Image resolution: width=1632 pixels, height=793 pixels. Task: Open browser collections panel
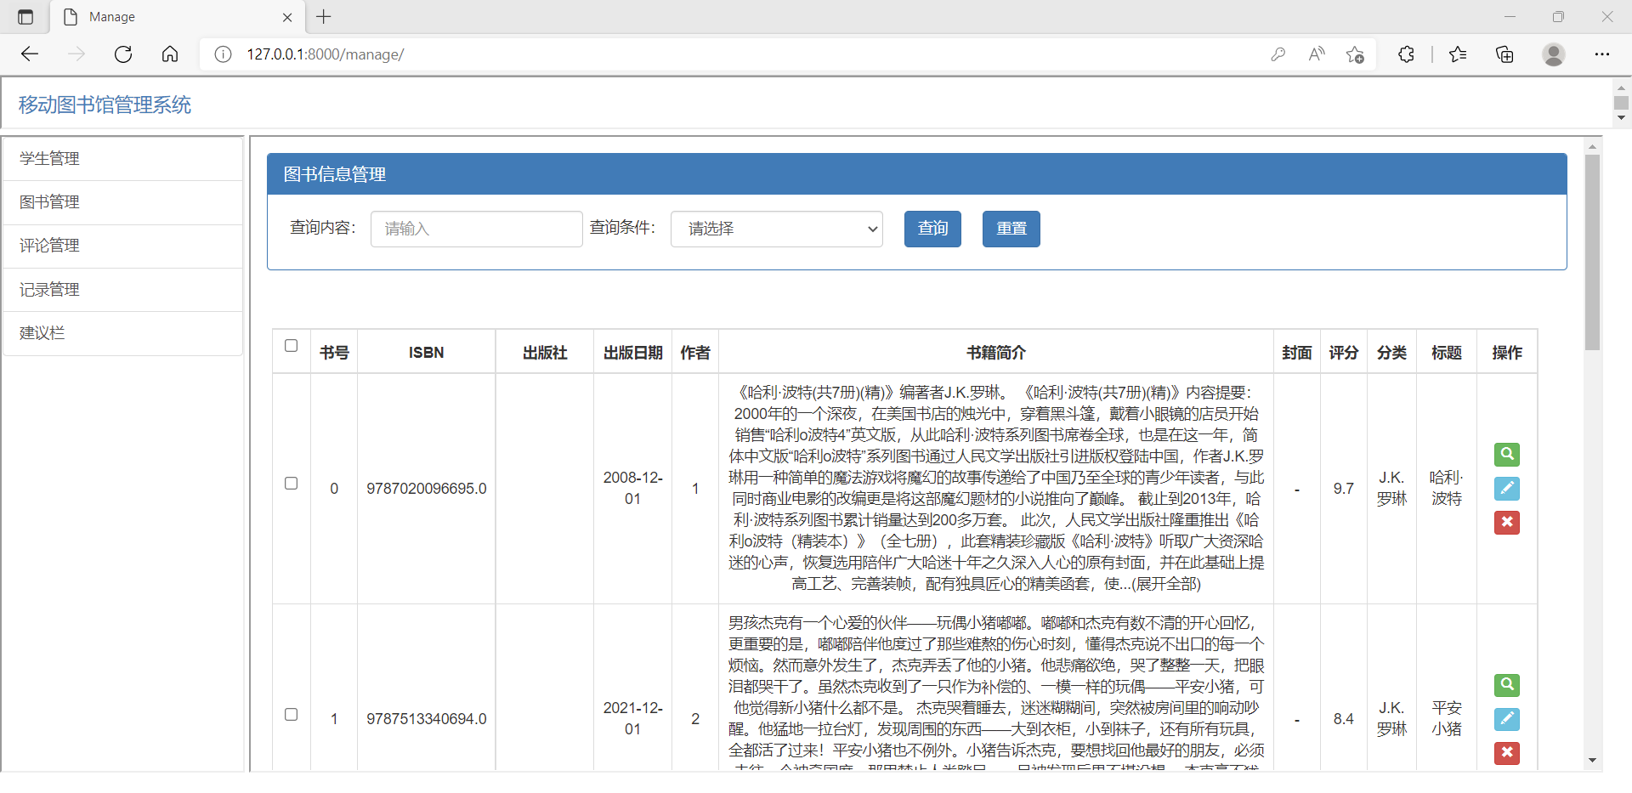1504,54
